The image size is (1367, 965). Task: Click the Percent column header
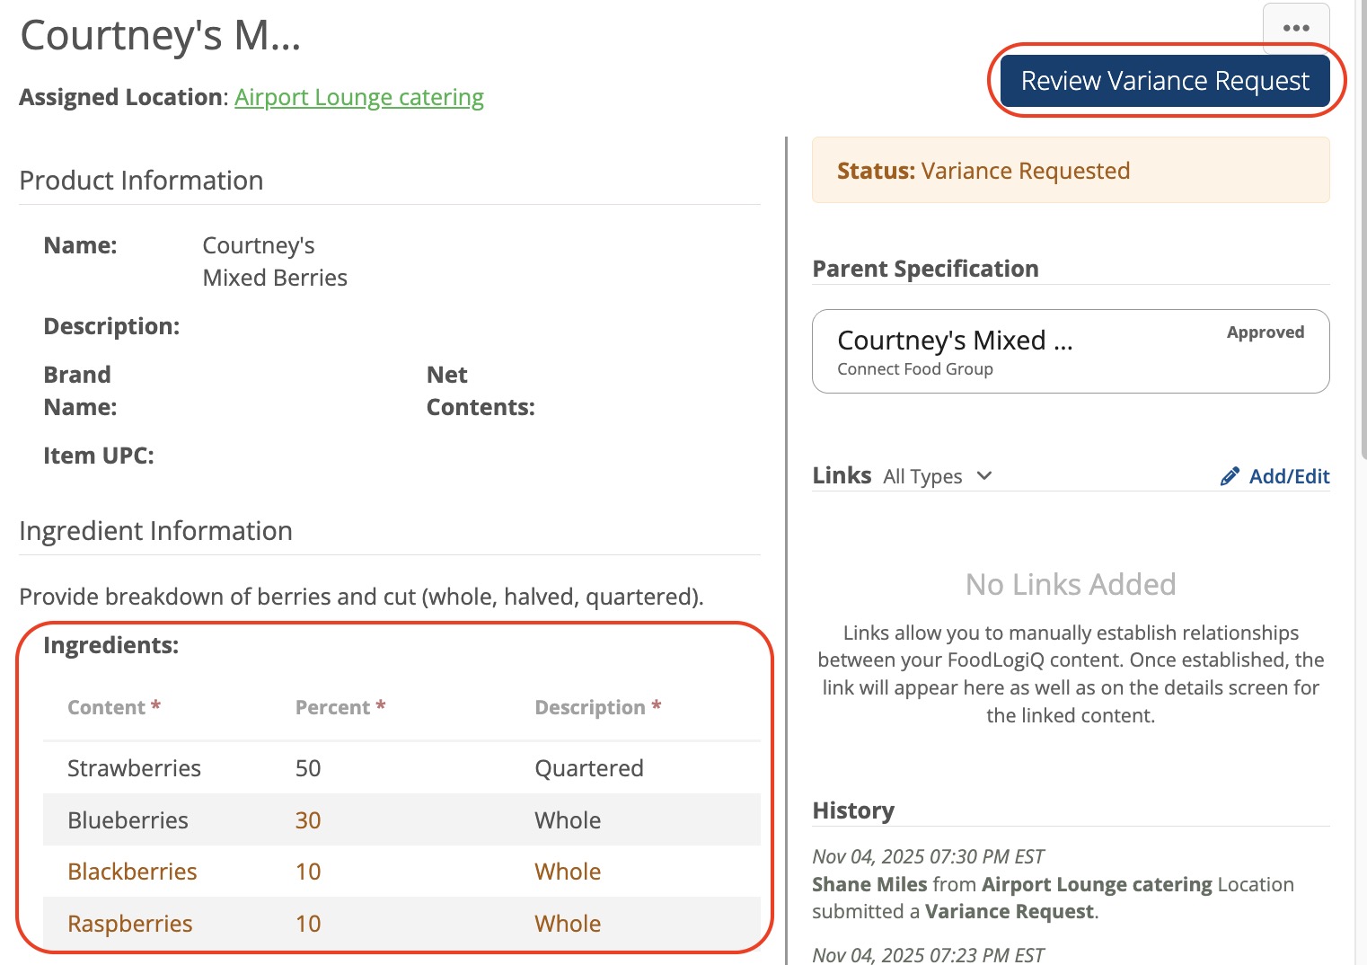click(332, 707)
